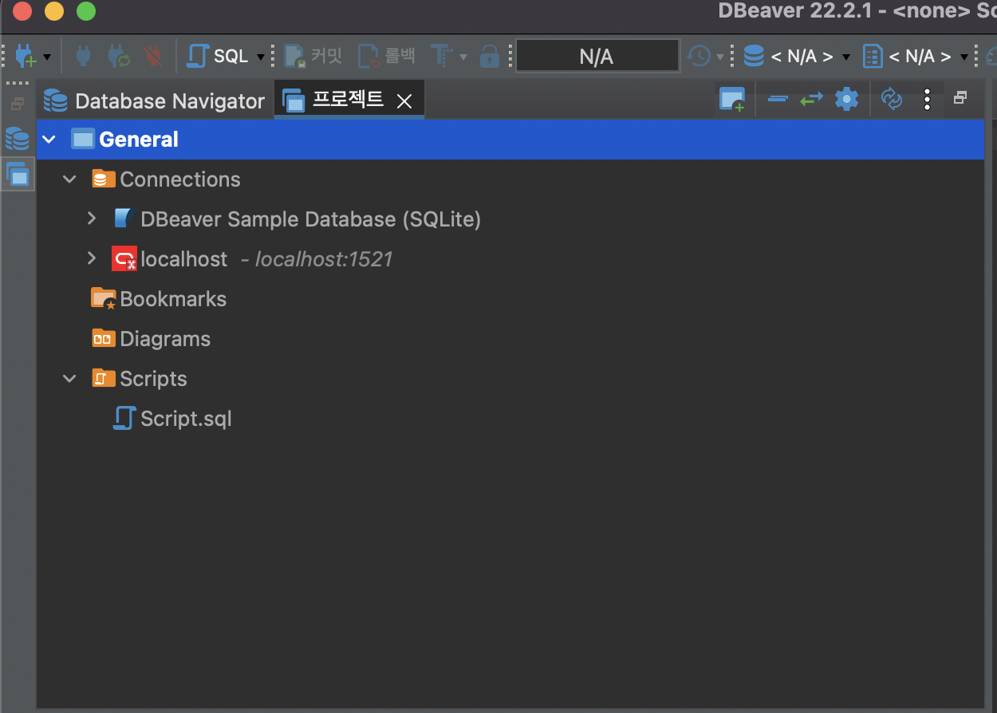Click the green window zoom button

(85, 11)
